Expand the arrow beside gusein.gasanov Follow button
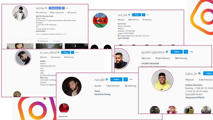This screenshot has width=213, height=120. 186,52
